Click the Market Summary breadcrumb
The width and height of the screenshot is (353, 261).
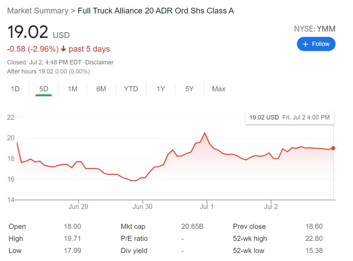tap(38, 11)
